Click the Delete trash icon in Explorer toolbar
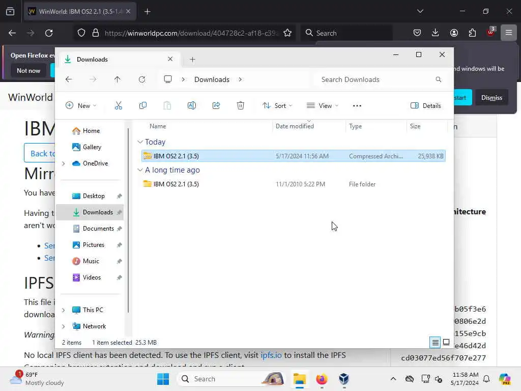Image resolution: width=521 pixels, height=391 pixels. coord(241,106)
